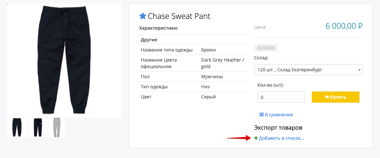The width and height of the screenshot is (380, 158).
Task: Click the I026388 article code badge
Action: [x=266, y=48]
